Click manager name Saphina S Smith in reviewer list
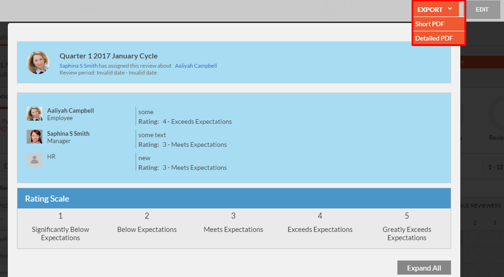Screen dimensions: 504x277 click(x=68, y=133)
